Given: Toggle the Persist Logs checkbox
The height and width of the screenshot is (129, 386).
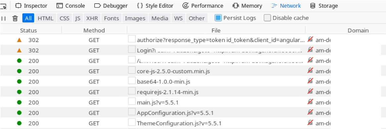Looking at the screenshot, I should [218, 18].
